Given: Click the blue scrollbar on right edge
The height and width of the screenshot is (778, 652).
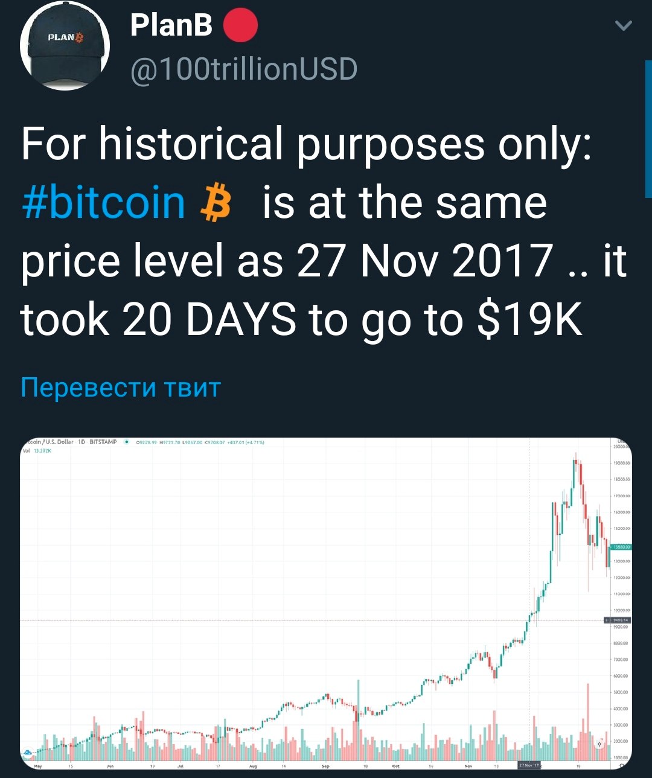Looking at the screenshot, I should (648, 129).
